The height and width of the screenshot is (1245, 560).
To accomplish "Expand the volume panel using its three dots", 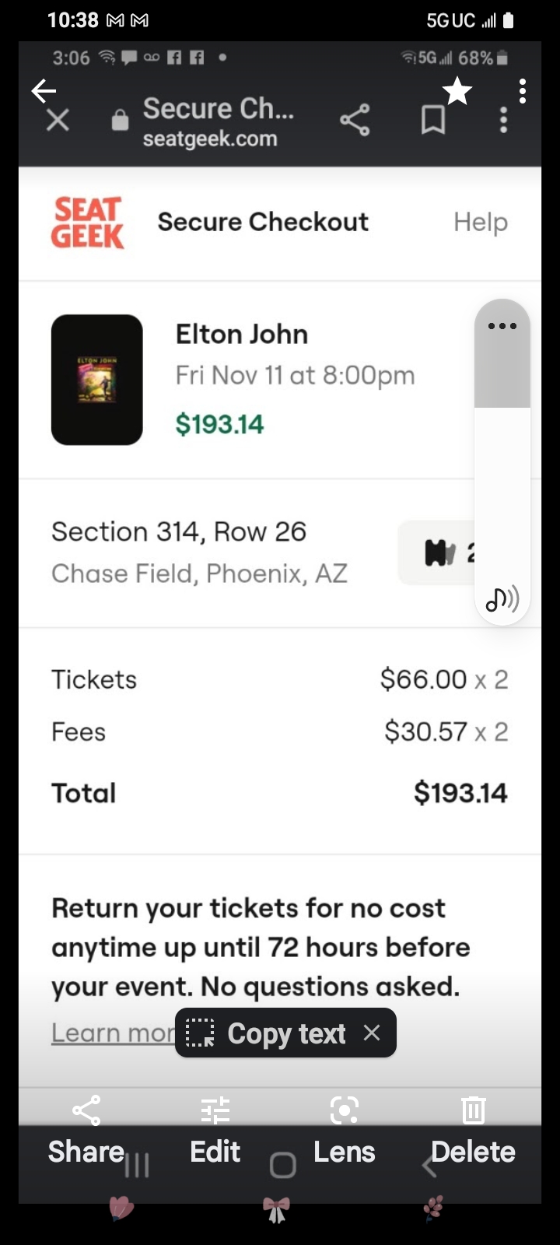I will [x=502, y=326].
